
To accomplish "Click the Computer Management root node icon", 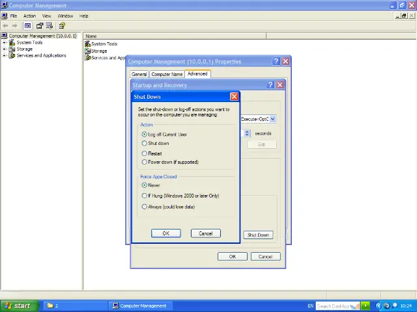I will [x=5, y=36].
